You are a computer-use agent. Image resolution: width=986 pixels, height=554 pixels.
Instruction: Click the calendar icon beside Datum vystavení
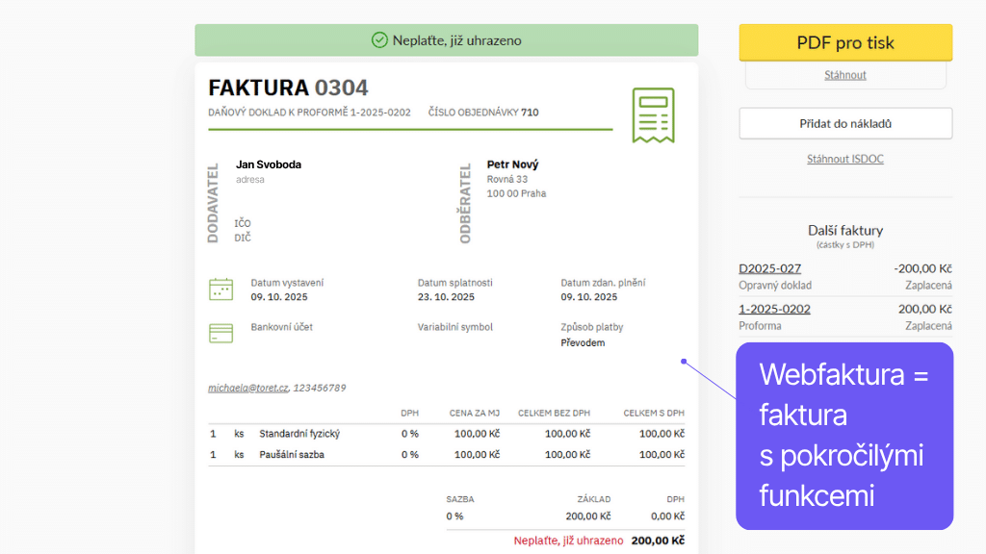point(221,290)
